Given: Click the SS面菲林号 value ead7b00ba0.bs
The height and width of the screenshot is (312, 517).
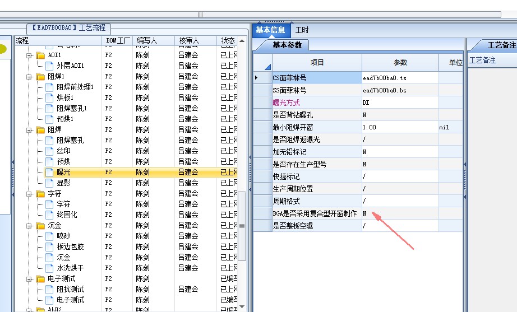Looking at the screenshot, I should point(385,90).
